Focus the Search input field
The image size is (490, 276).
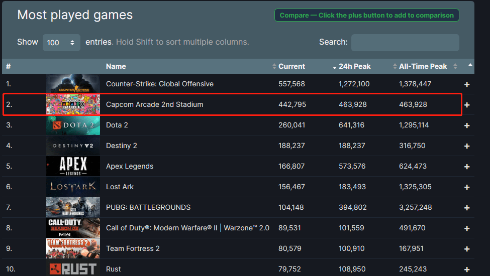click(405, 43)
